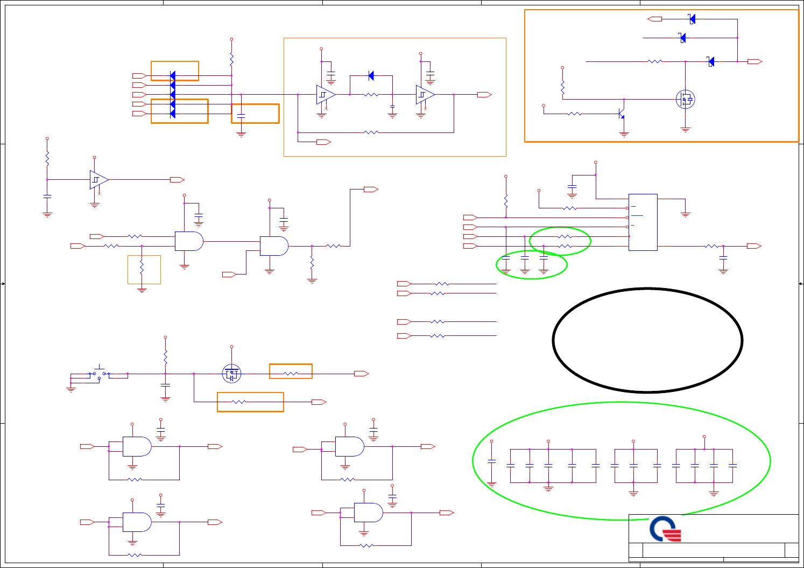
Task: Select the MOSFET right of the pushbutton switch
Action: pos(231,373)
